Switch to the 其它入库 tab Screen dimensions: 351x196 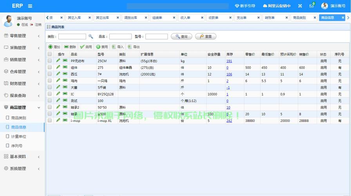click(x=74, y=18)
